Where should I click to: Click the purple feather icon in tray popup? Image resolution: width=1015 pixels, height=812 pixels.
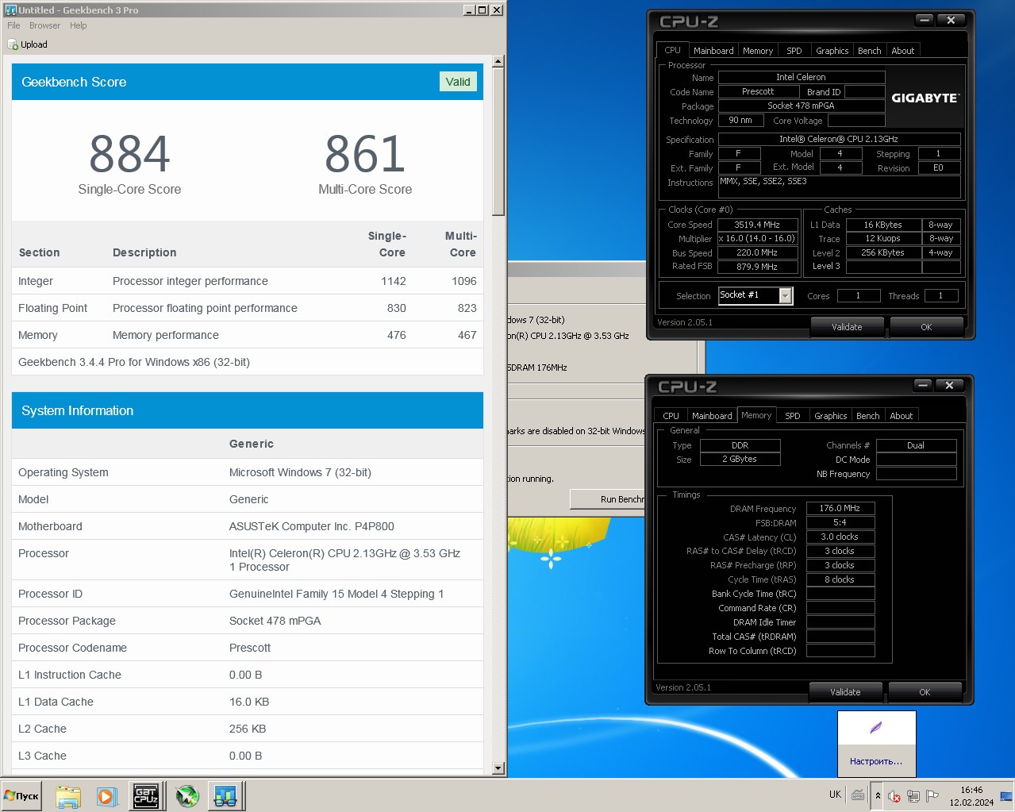point(876,728)
